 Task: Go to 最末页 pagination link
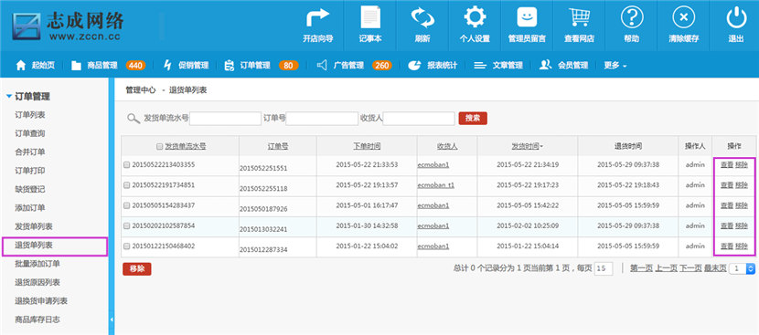coord(715,268)
